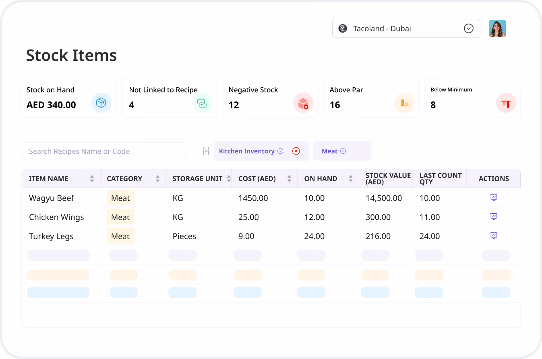Screen dimensions: 542x359
Task: Open the user profile avatar
Action: pyautogui.click(x=497, y=28)
